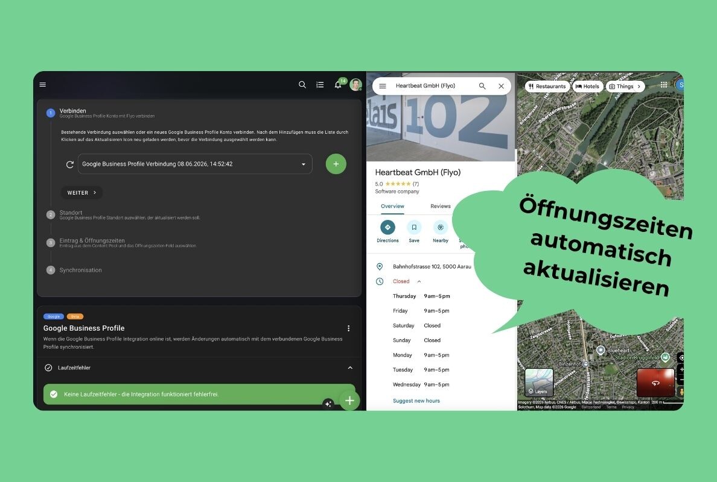
Task: Click the Stadion Brügglfeld map marker
Action: (665, 357)
